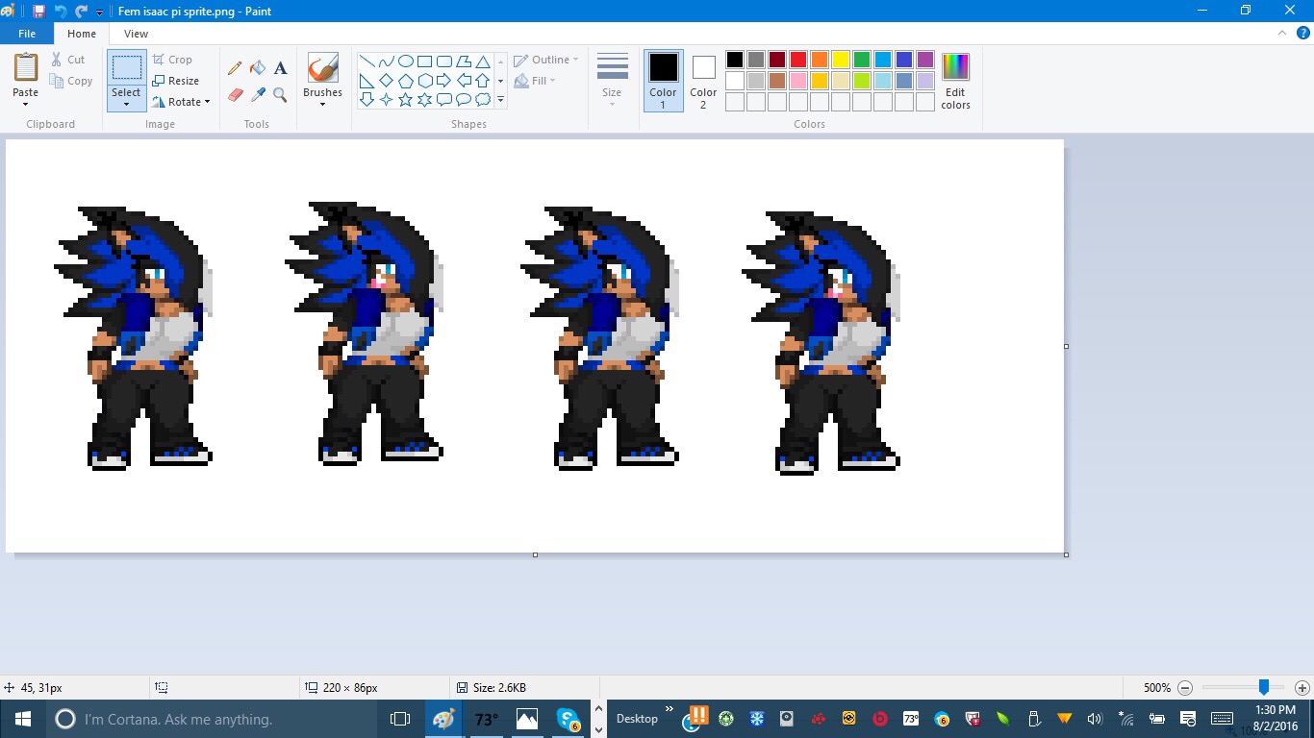Open the Select options dropdown arrow

click(x=126, y=105)
